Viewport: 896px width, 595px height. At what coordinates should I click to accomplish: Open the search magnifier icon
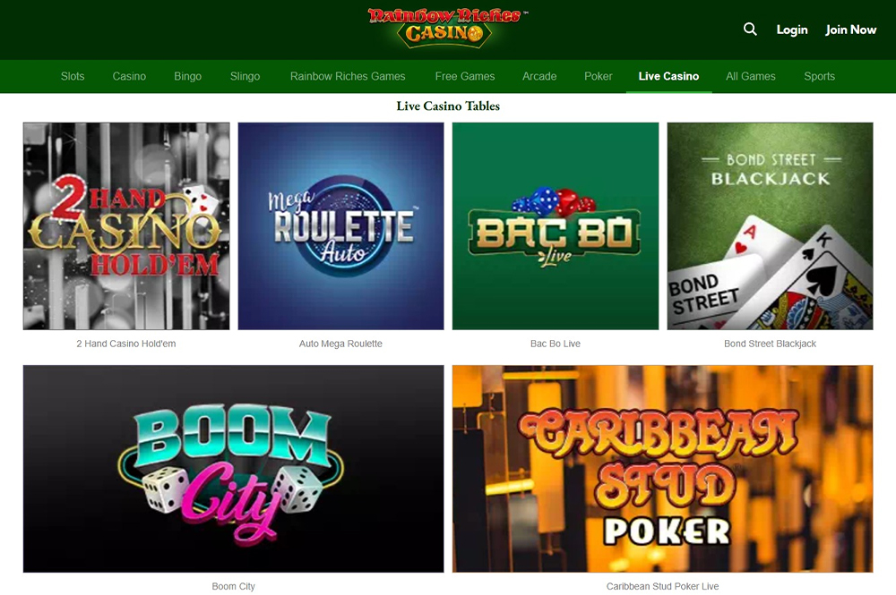[750, 30]
